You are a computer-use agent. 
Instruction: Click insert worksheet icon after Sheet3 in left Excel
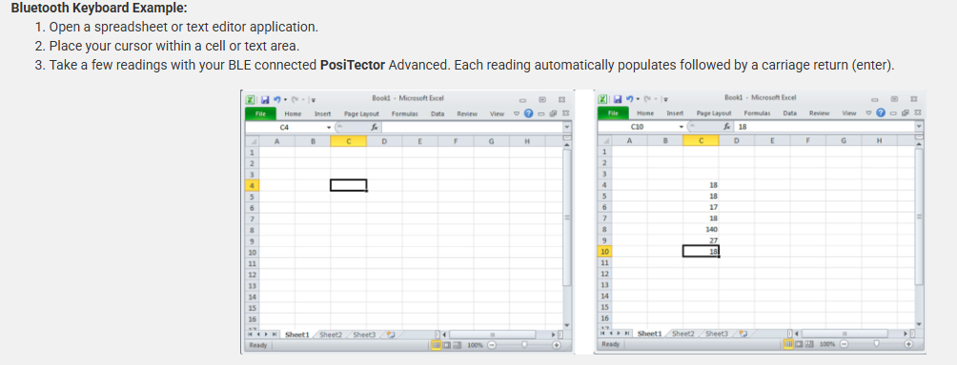pyautogui.click(x=390, y=335)
